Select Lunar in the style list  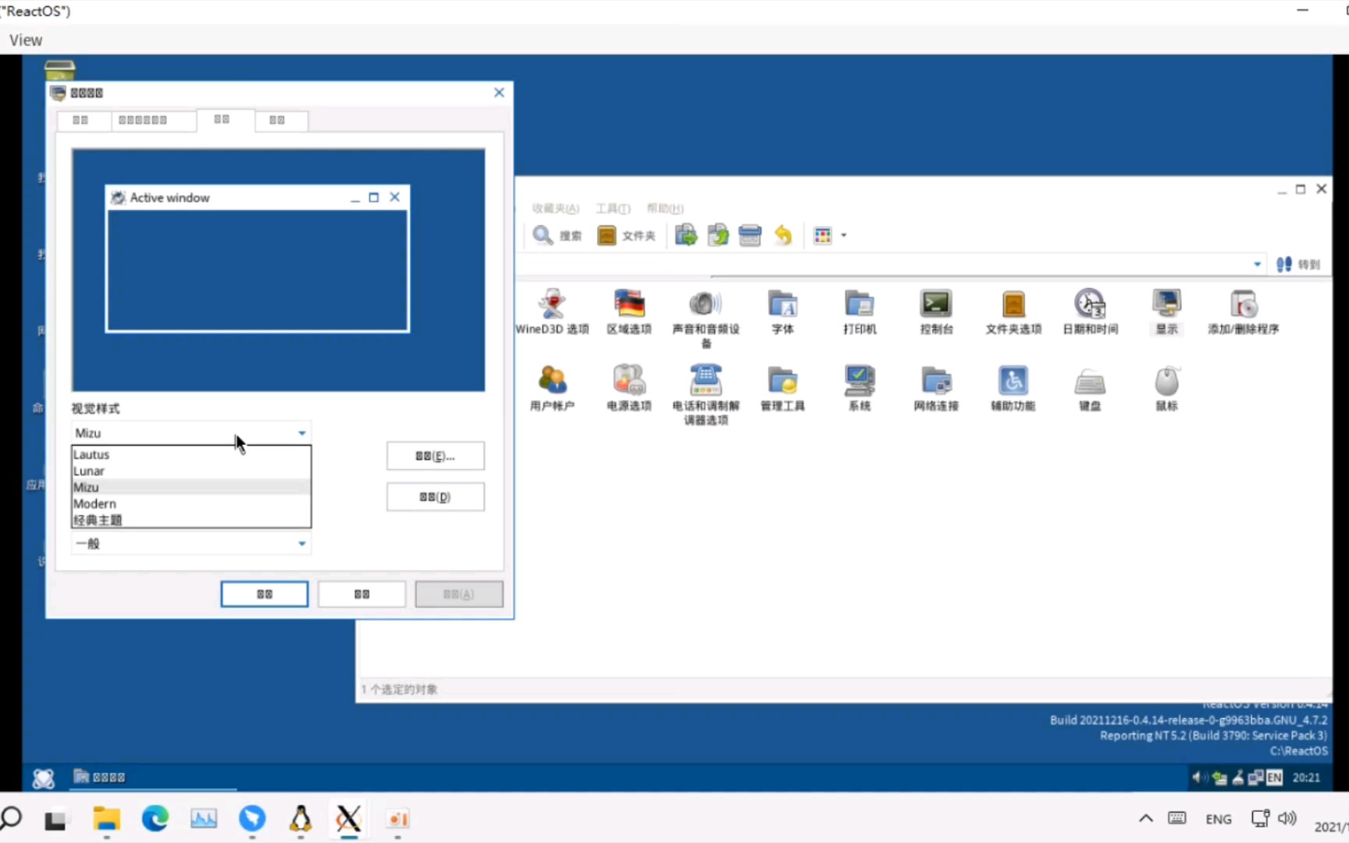pos(191,471)
